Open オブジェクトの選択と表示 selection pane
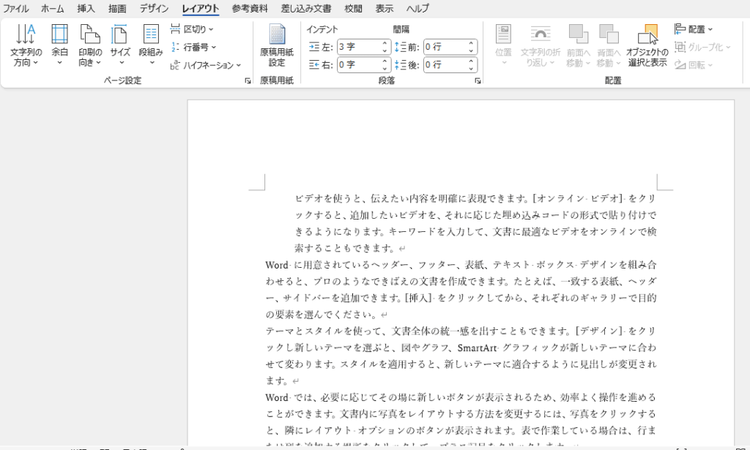 [x=647, y=45]
